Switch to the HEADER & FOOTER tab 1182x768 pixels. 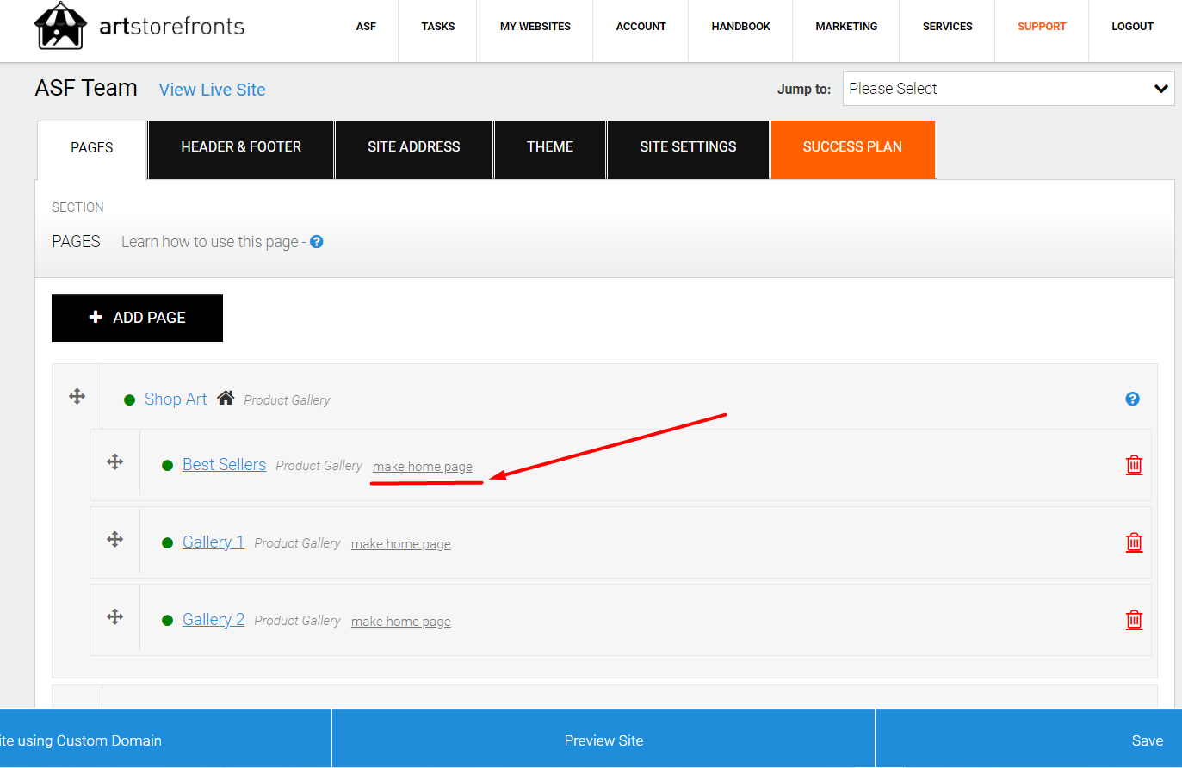point(241,149)
